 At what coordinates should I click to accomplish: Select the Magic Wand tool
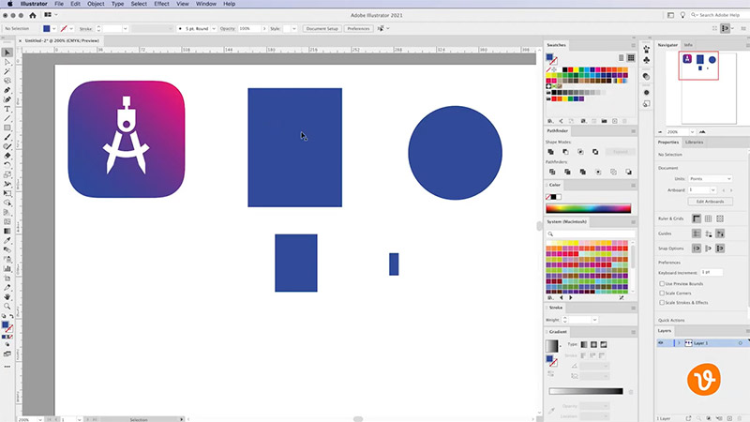click(7, 71)
